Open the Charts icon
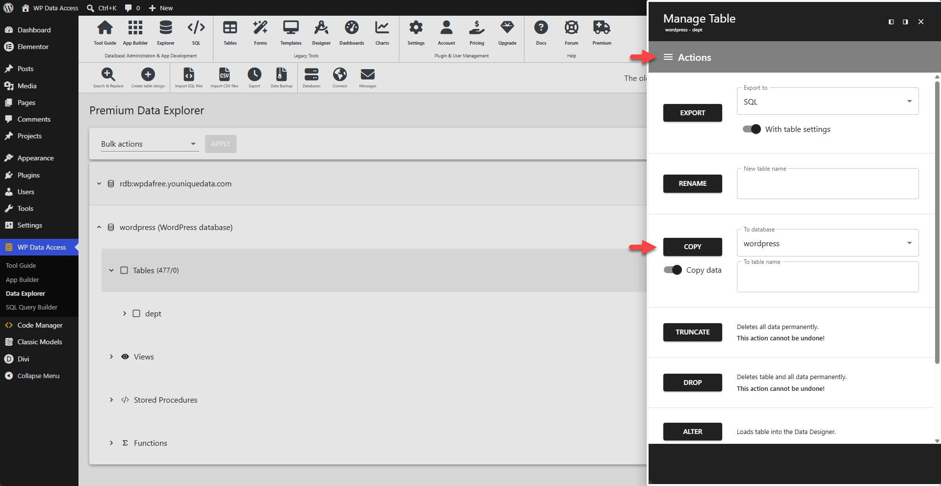This screenshot has width=941, height=486. click(x=382, y=28)
